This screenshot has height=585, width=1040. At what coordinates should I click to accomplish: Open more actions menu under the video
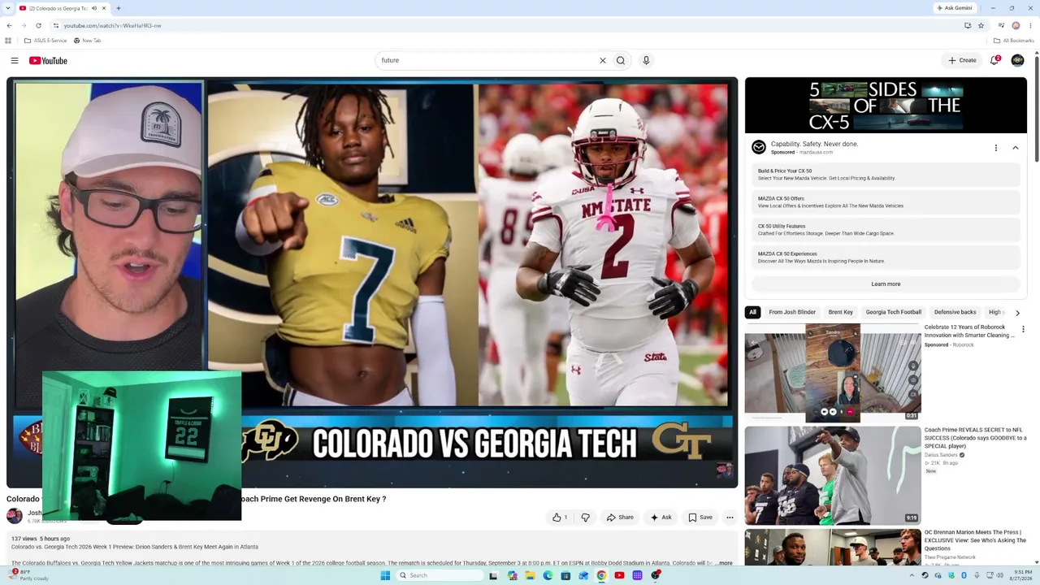tap(730, 518)
